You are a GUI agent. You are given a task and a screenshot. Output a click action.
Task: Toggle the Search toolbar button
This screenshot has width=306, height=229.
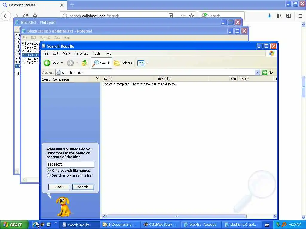click(102, 63)
